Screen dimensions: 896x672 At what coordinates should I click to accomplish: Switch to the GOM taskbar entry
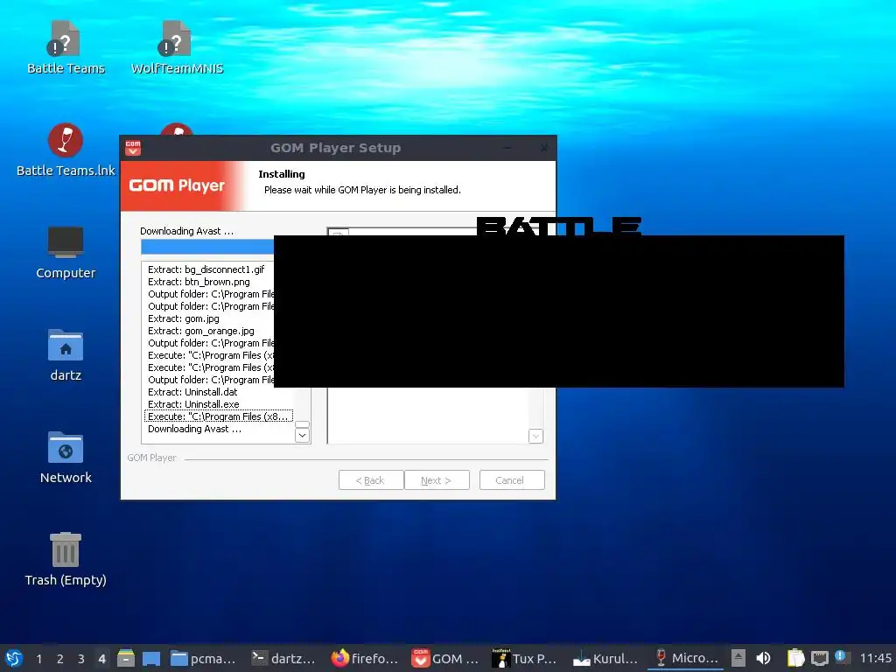pyautogui.click(x=444, y=658)
